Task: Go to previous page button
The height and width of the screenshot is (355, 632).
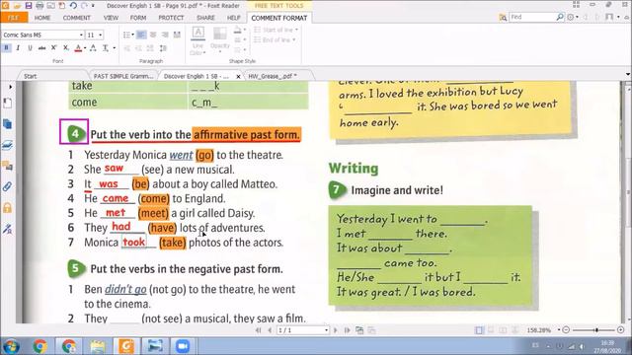Action: (x=270, y=330)
